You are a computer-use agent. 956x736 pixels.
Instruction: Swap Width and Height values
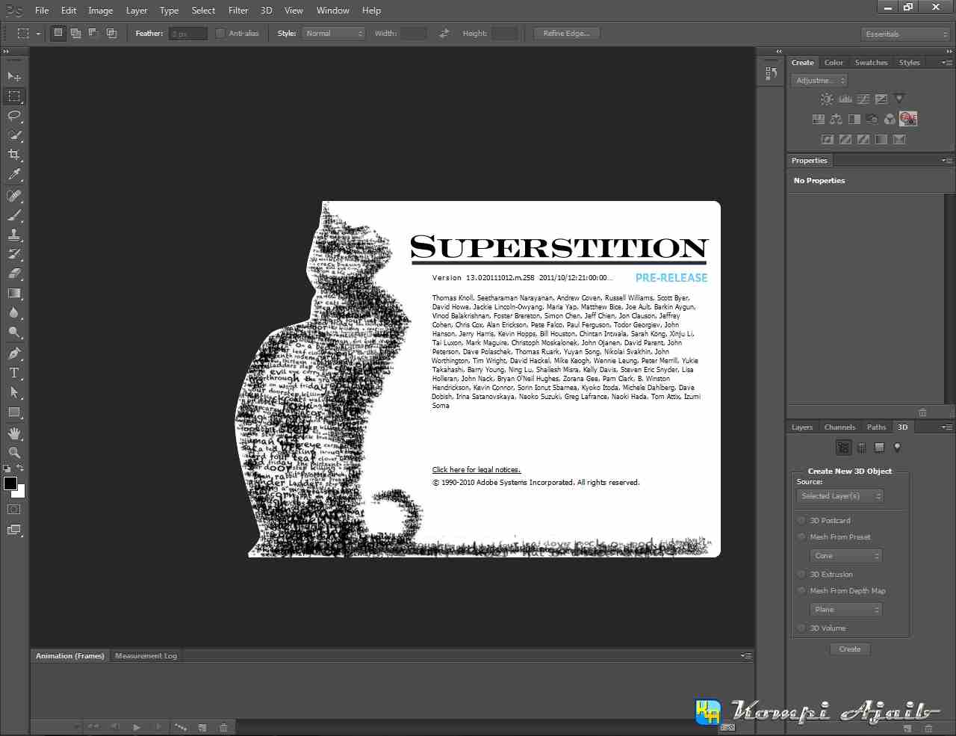[444, 34]
